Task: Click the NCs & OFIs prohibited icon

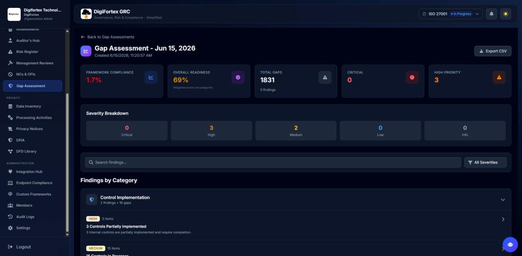Action: (x=10, y=74)
